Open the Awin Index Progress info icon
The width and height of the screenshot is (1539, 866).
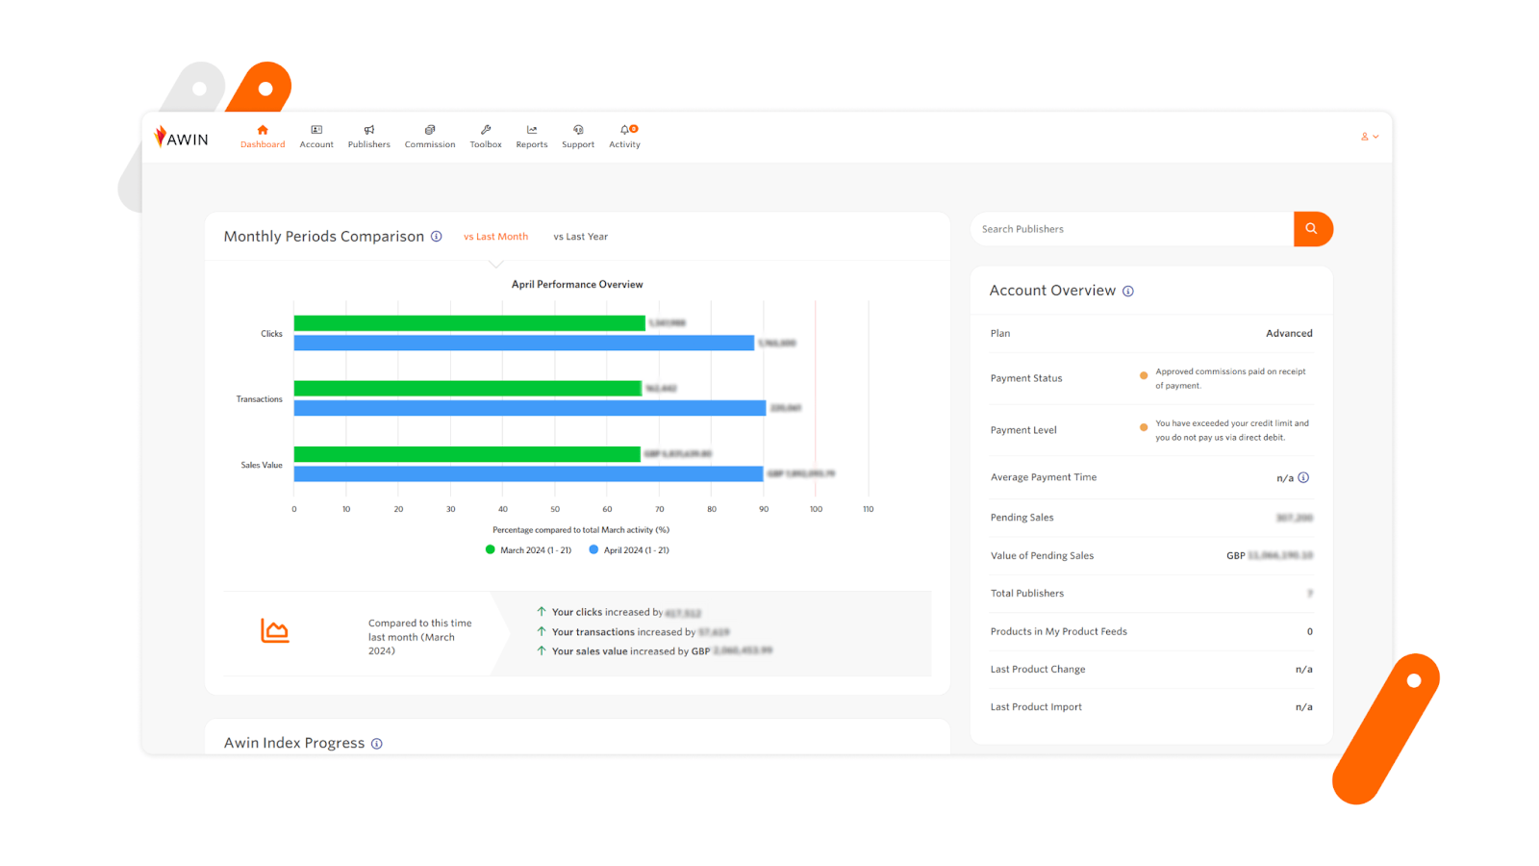377,743
